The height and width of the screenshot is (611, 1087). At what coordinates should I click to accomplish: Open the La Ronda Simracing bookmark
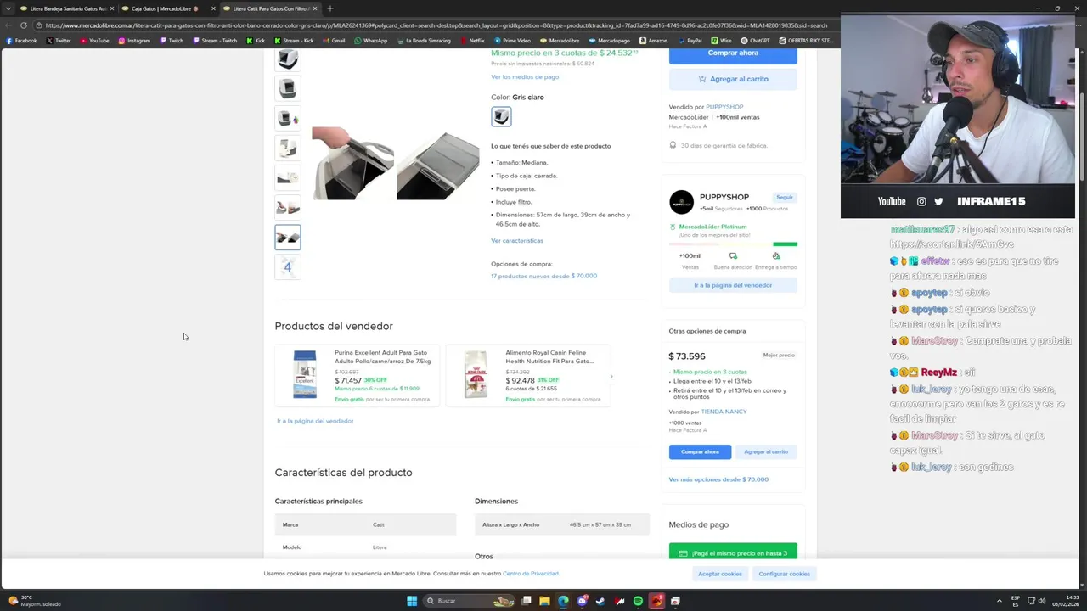click(x=424, y=41)
